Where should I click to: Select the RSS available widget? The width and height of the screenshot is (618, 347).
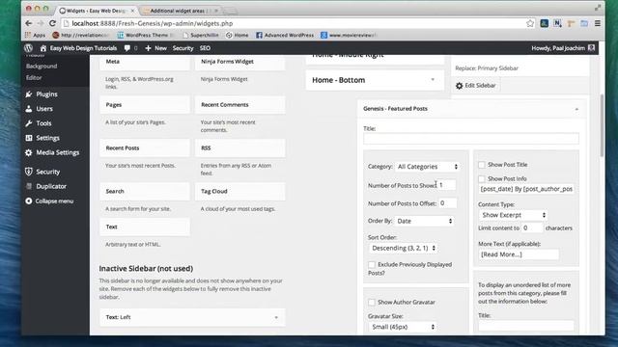tap(240, 147)
